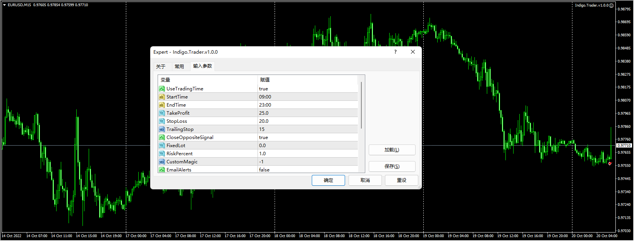This screenshot has height=241, width=634.
Task: Select the TakeProfit double type icon
Action: tap(162, 113)
